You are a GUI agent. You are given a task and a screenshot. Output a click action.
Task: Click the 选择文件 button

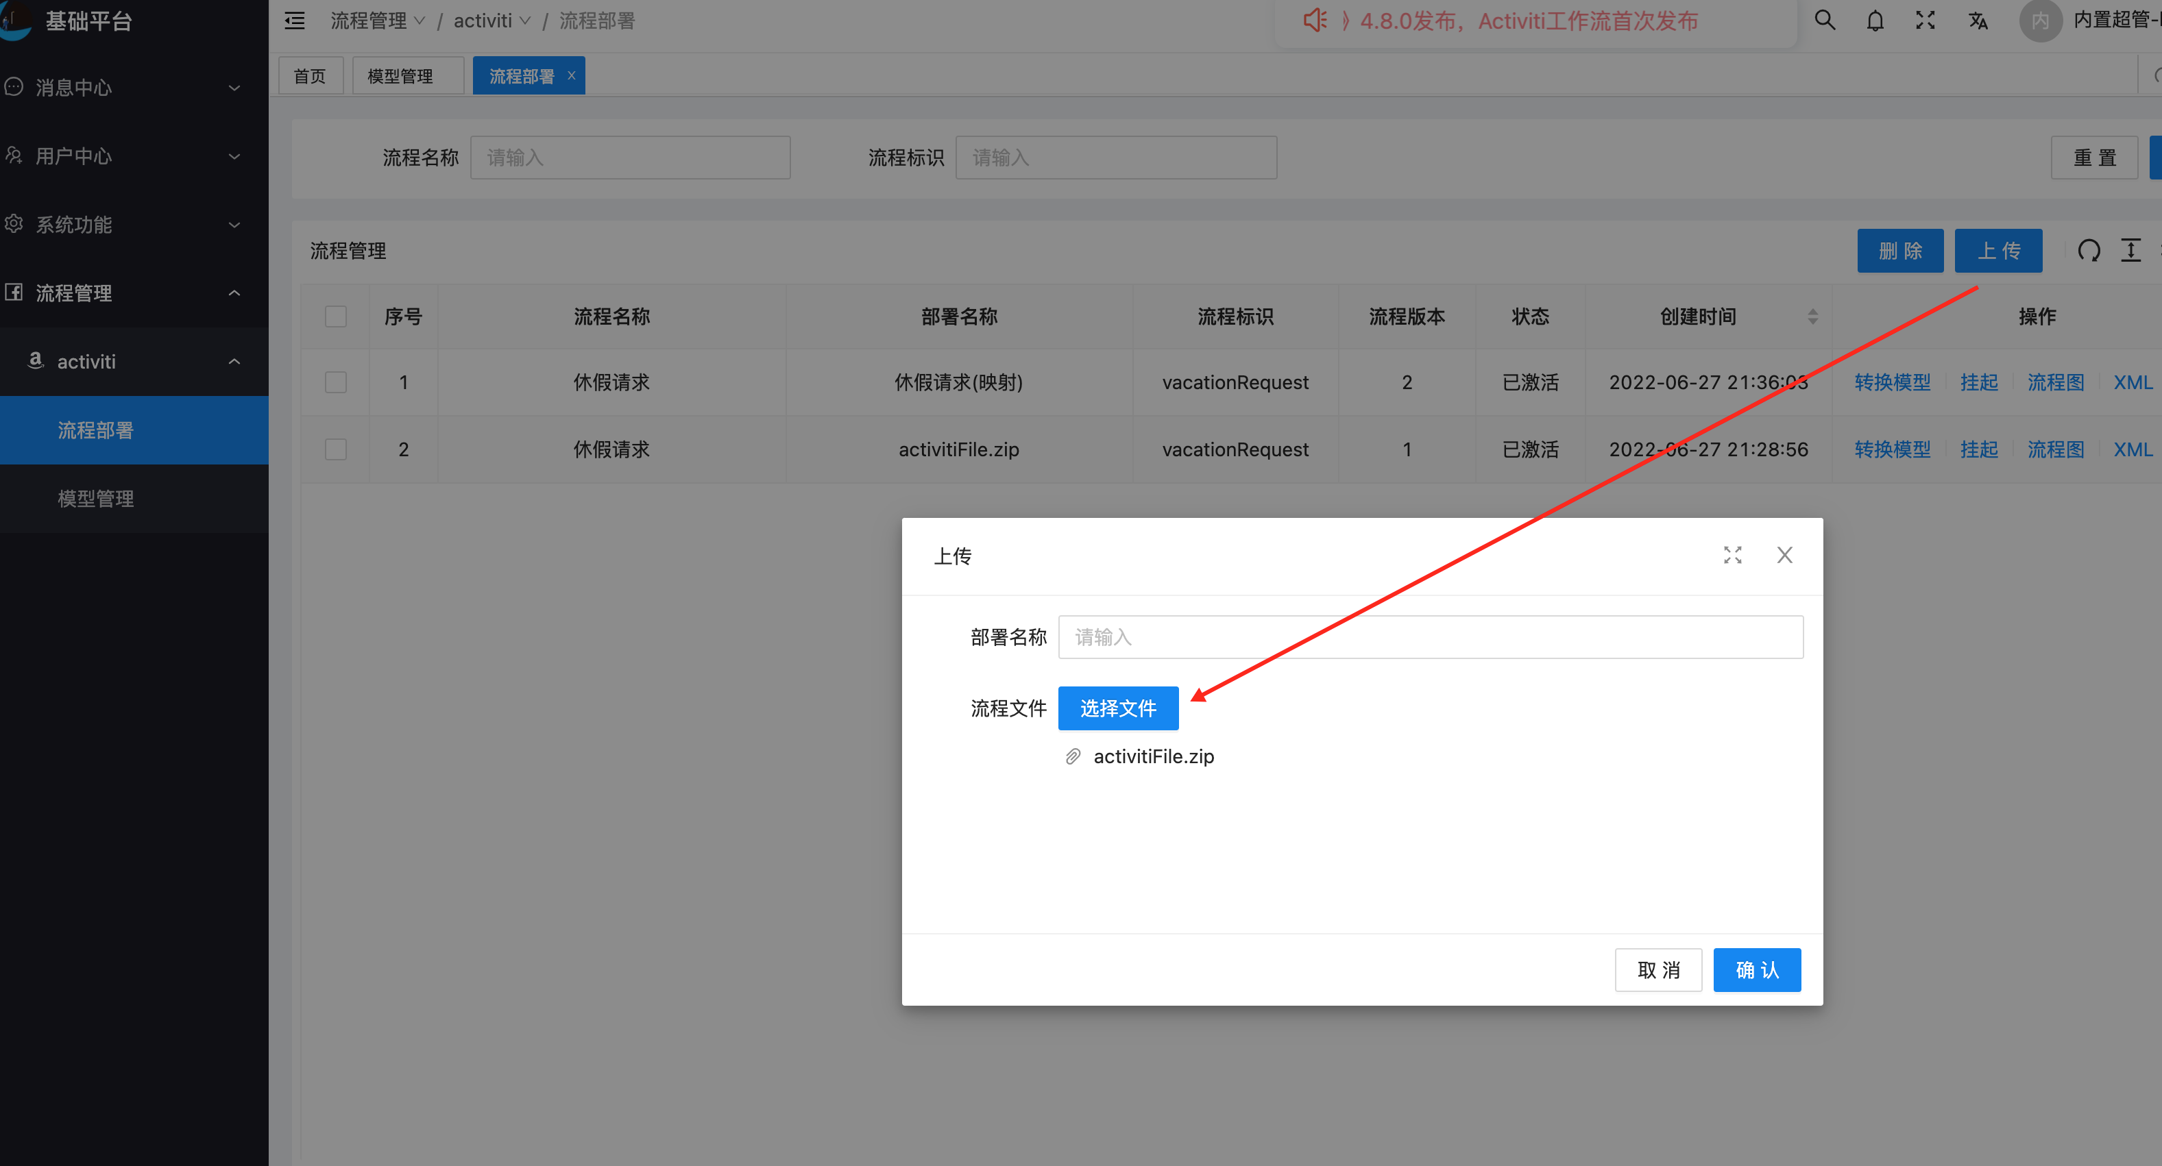1118,708
